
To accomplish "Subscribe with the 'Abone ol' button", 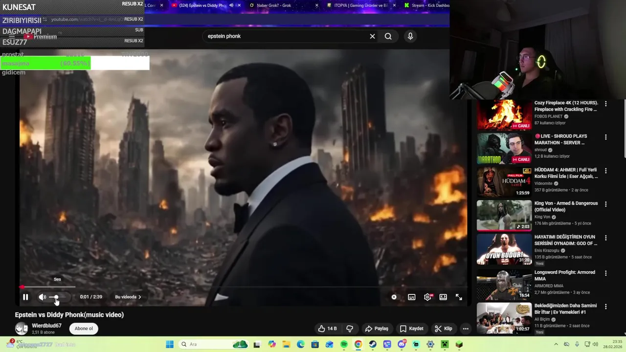I will coord(84,329).
